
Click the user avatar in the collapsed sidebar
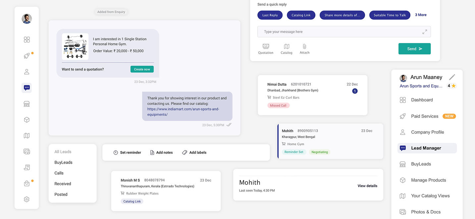click(x=27, y=19)
